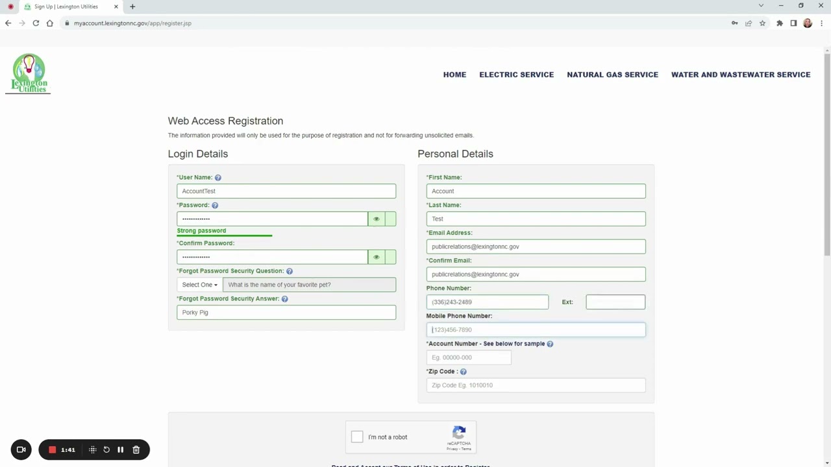The height and width of the screenshot is (467, 831).
Task: Open the Extensions puzzle icon
Action: coord(780,23)
